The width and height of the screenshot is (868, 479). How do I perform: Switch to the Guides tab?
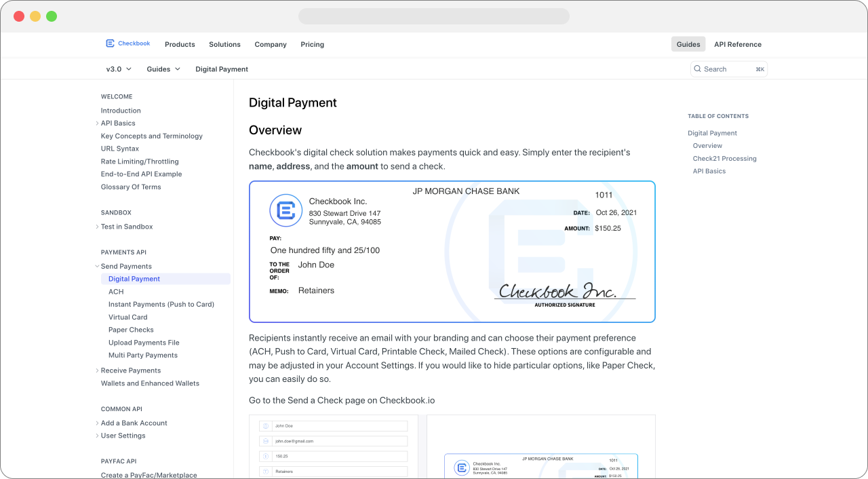[688, 44]
